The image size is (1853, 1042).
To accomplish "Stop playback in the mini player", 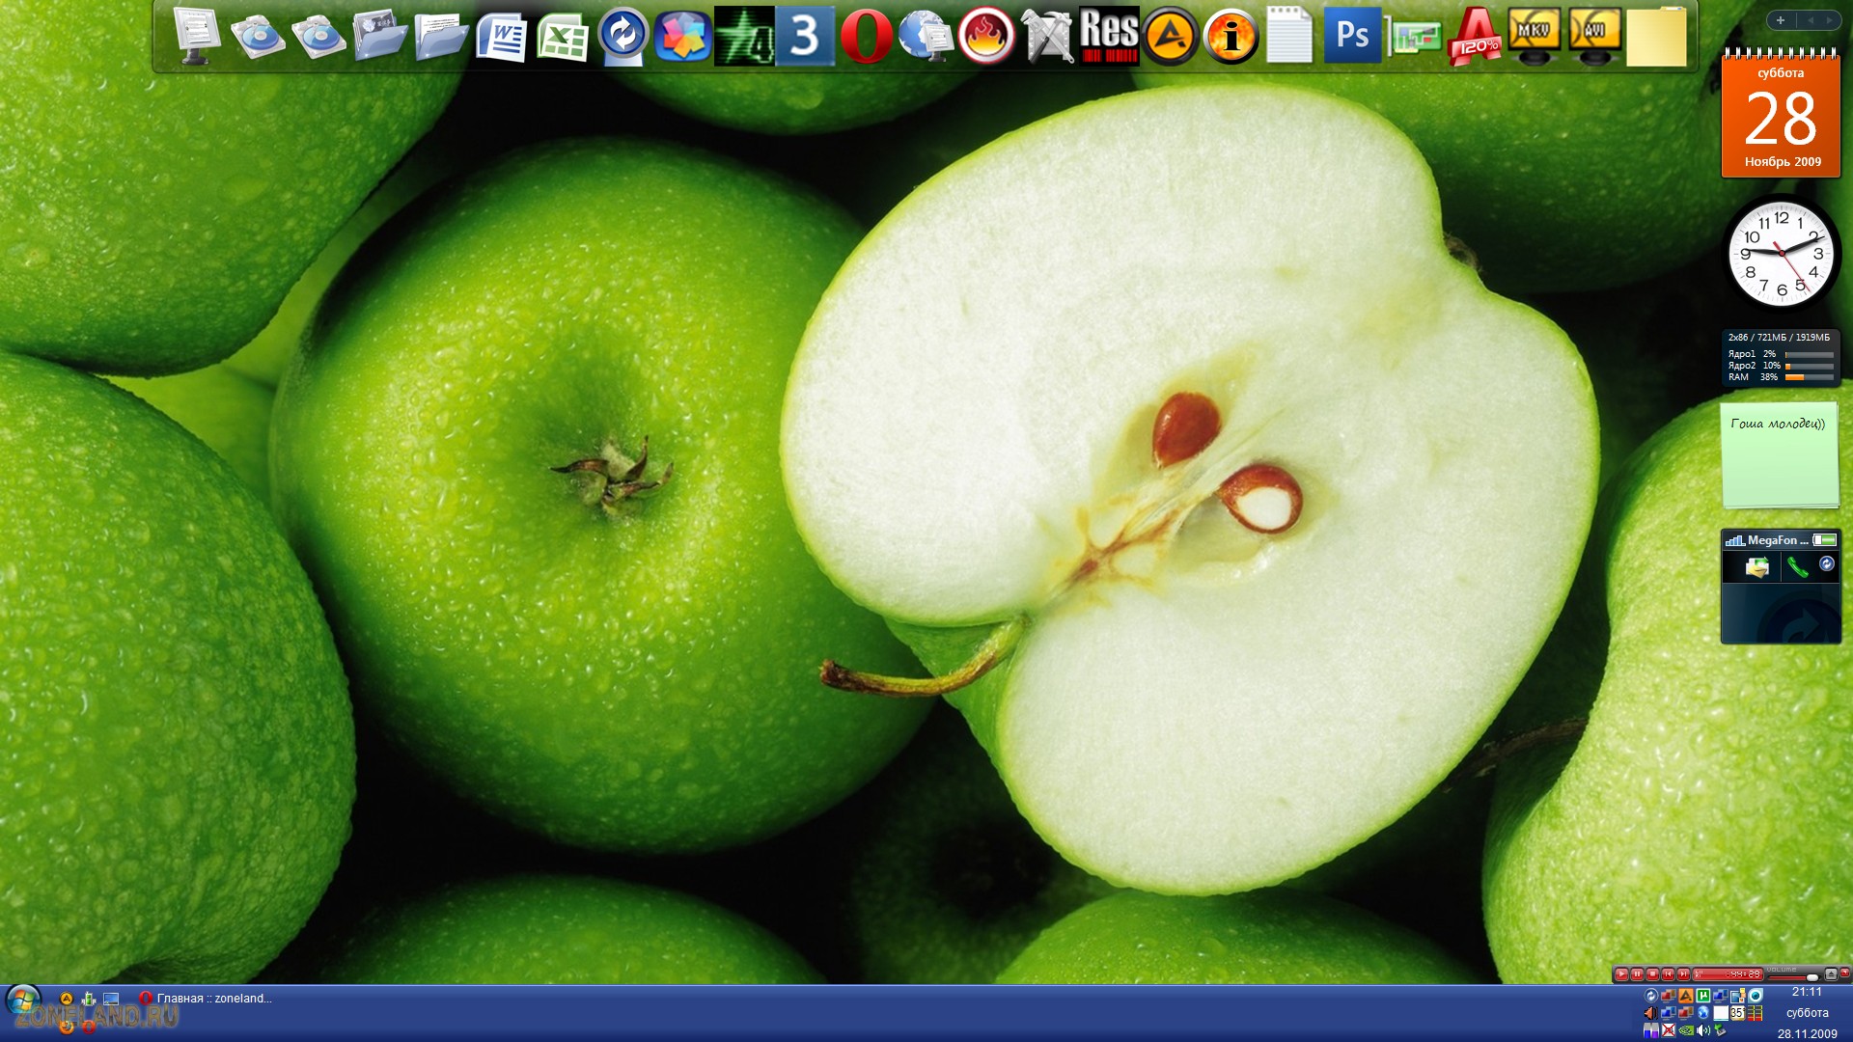I will (1652, 974).
